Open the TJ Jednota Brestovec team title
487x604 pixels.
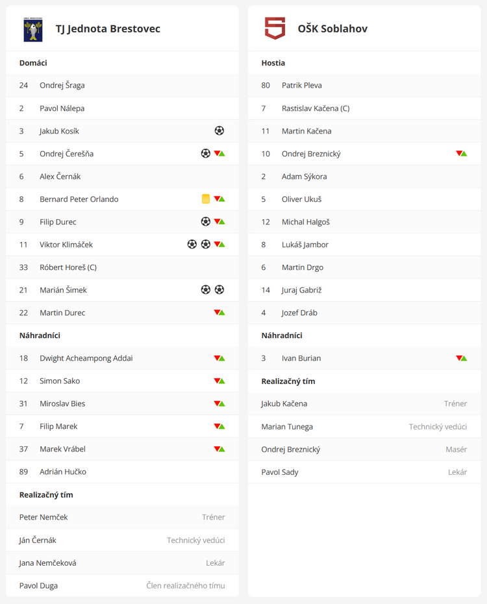[x=108, y=29]
